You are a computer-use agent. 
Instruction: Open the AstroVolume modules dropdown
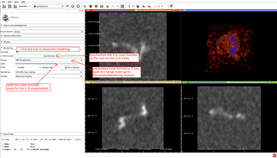48,6
